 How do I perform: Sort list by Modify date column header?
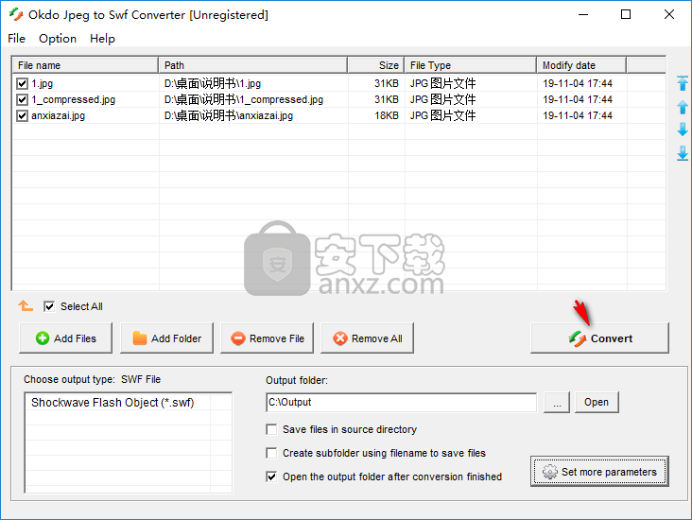[581, 65]
